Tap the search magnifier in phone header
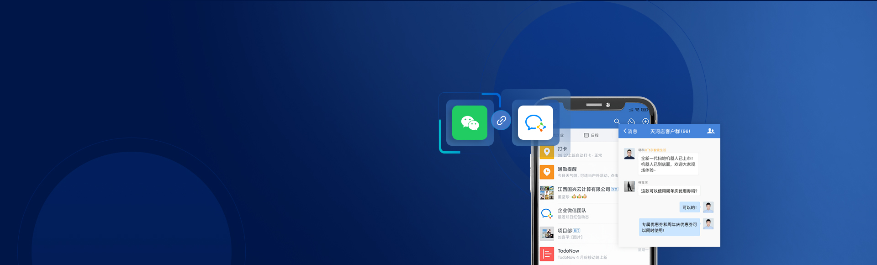Viewport: 877px width, 265px height. coord(617,122)
